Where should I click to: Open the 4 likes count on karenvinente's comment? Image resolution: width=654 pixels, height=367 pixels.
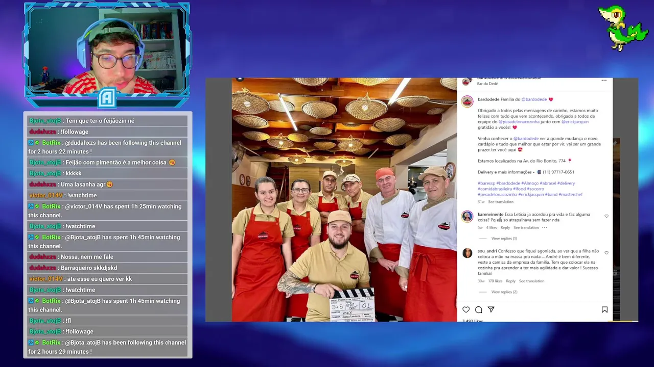492,227
